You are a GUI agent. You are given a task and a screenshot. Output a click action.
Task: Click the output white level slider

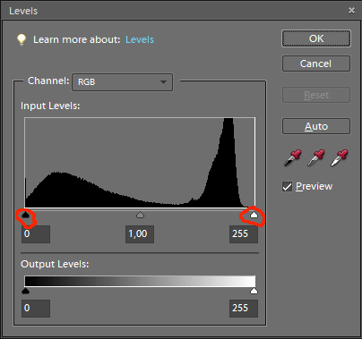(x=254, y=291)
